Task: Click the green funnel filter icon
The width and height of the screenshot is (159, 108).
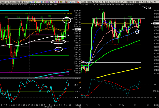Action: tap(36, 2)
